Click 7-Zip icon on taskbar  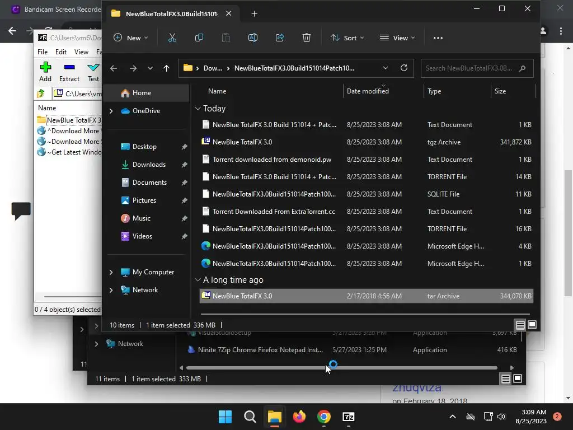(348, 417)
